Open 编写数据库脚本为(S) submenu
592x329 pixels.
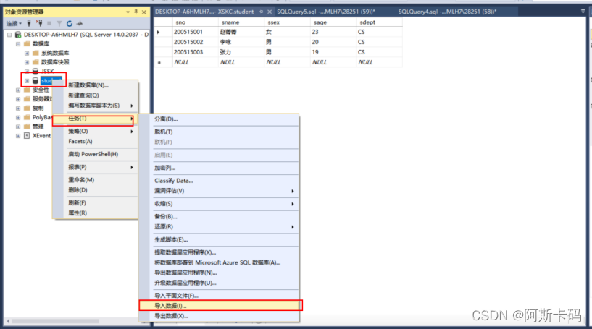pyautogui.click(x=96, y=106)
